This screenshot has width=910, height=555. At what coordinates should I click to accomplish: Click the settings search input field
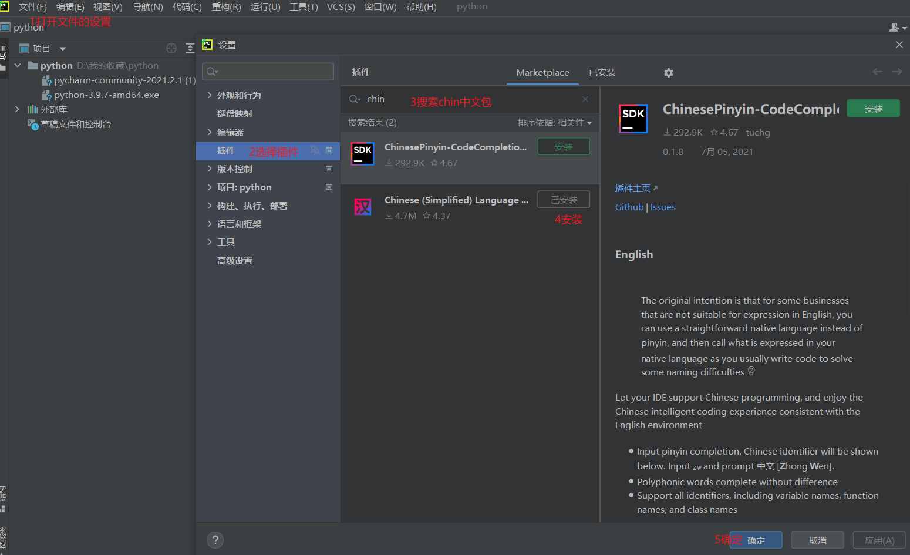268,72
